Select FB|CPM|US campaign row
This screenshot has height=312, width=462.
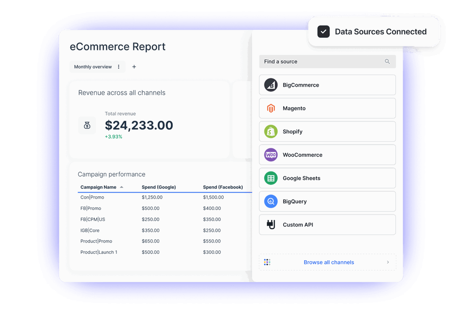coord(165,219)
